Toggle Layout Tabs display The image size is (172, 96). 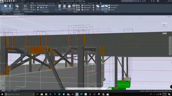tap(106, 7)
